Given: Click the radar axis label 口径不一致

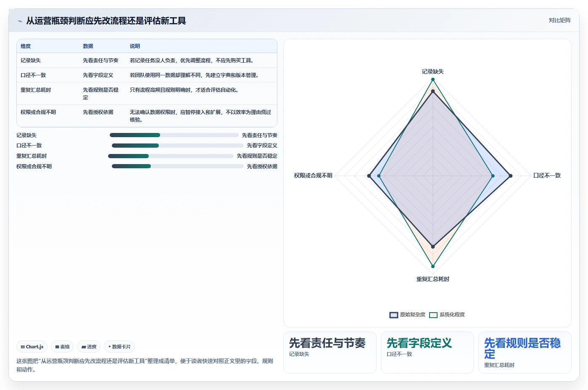Looking at the screenshot, I should (x=547, y=175).
